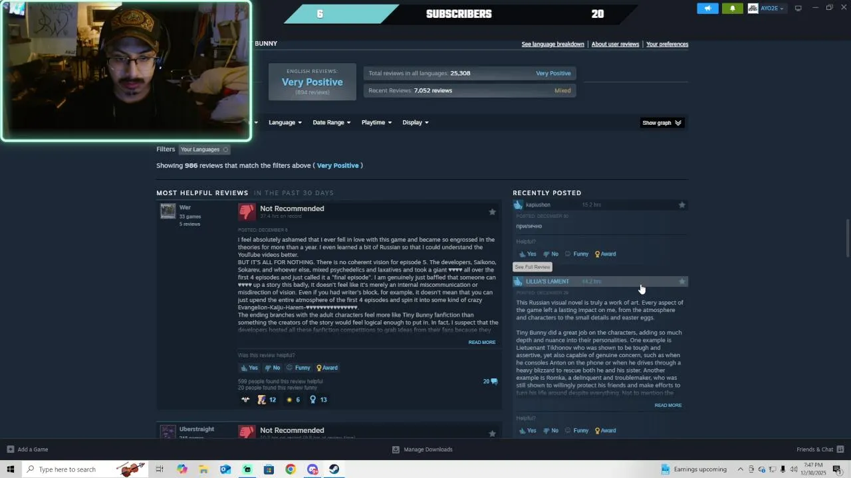Open reviewer name Wer
The height and width of the screenshot is (478, 851).
pos(185,208)
